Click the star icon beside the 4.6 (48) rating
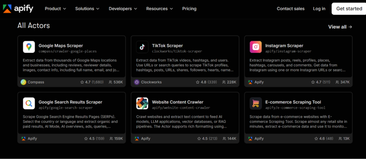The width and height of the screenshot is (366, 159). tap(317, 139)
